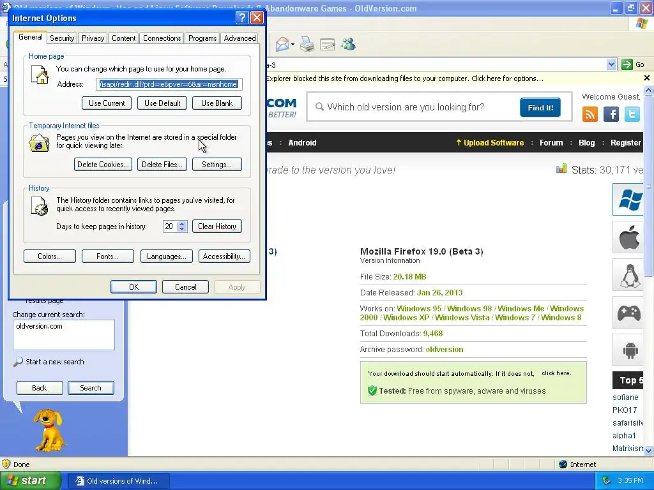Switch to the Privacy tab

point(93,38)
